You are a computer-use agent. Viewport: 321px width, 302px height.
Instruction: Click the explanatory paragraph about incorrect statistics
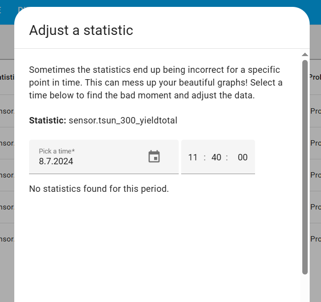tap(156, 82)
